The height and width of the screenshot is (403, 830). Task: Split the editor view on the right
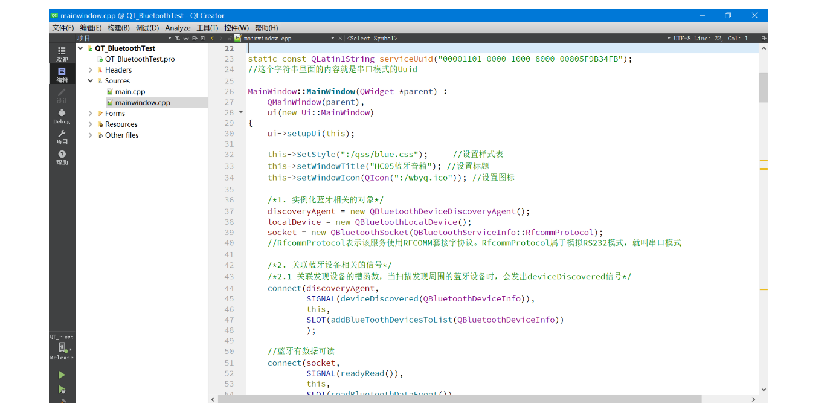[x=764, y=38]
